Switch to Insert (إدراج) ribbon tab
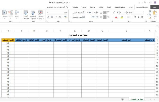 coord(131,7)
